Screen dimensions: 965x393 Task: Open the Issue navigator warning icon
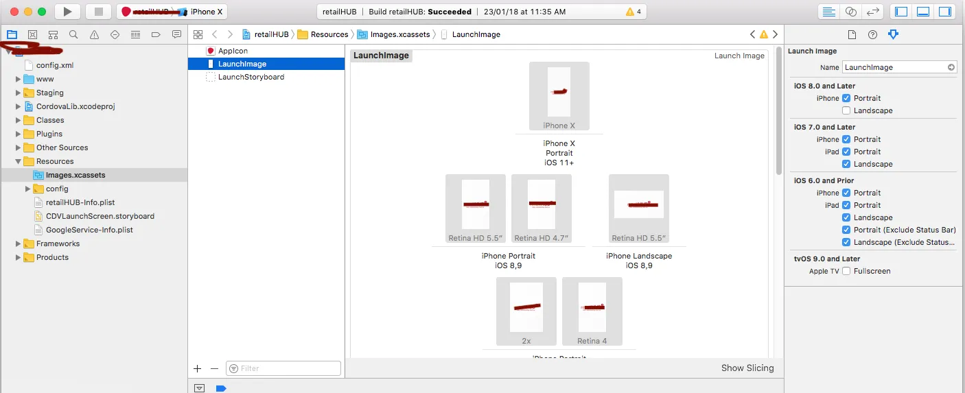click(x=94, y=34)
